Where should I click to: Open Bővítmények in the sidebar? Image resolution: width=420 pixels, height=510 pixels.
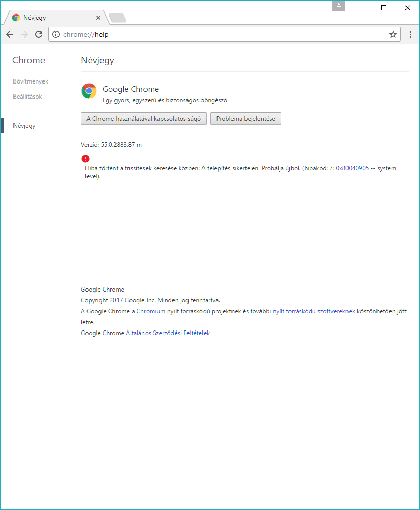[31, 81]
